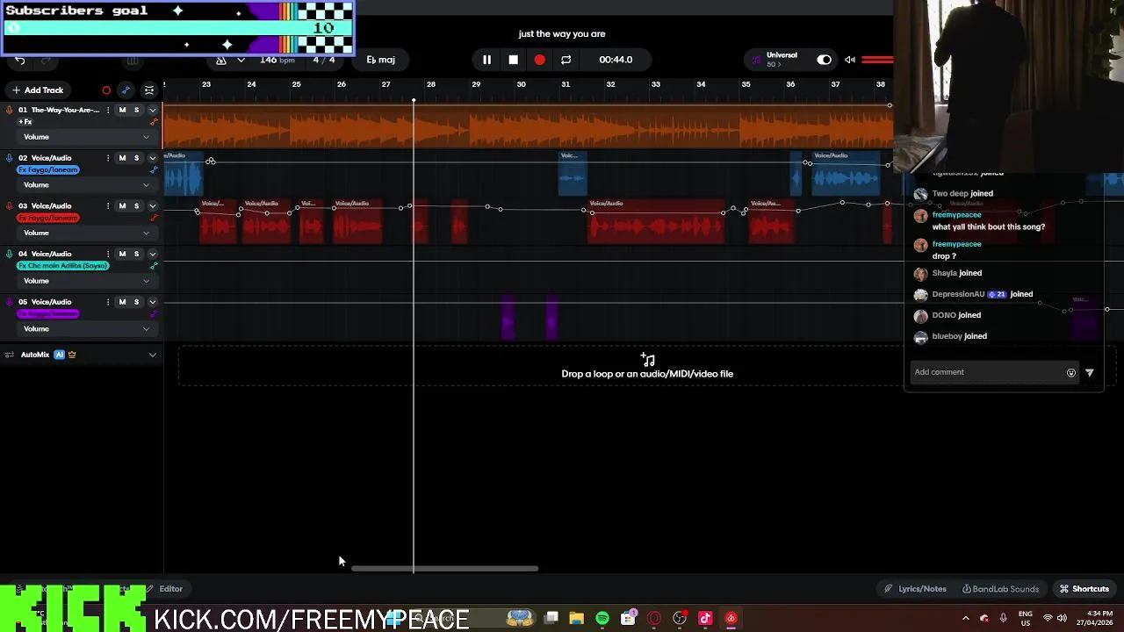The image size is (1124, 632).
Task: Undo the last edit
Action: (x=19, y=60)
